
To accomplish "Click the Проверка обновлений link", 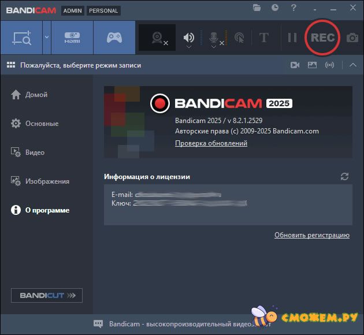I will pos(211,143).
